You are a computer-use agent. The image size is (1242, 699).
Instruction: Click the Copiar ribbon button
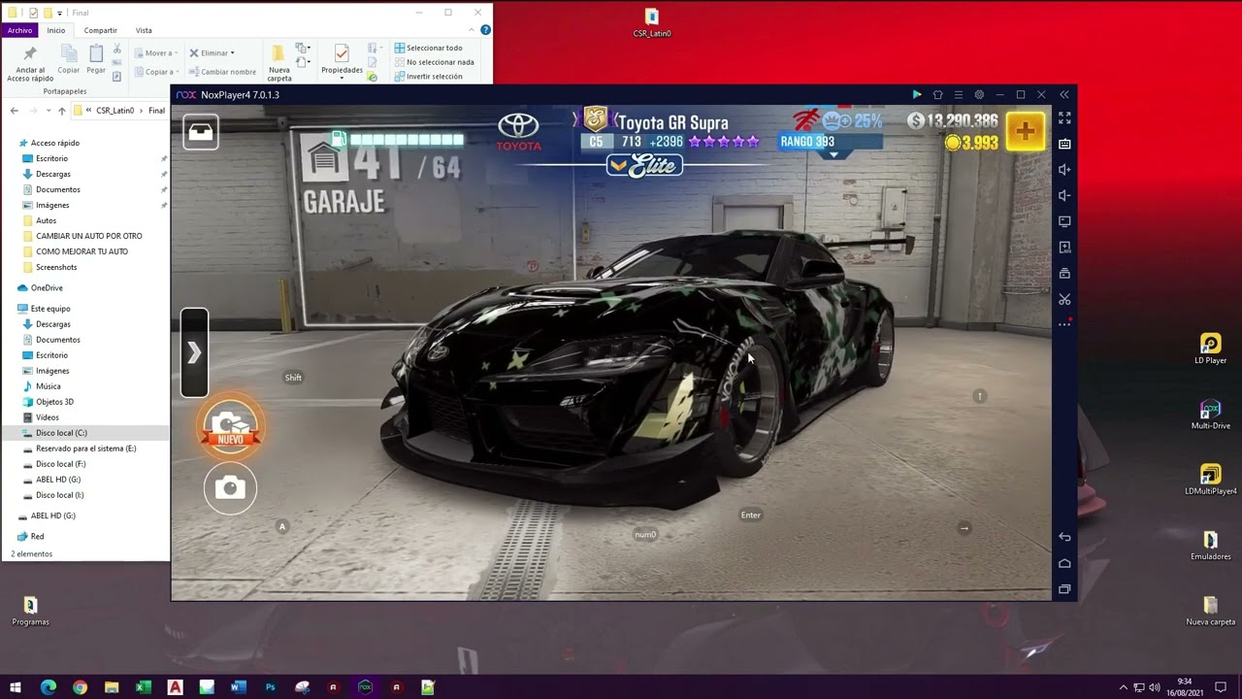click(68, 60)
